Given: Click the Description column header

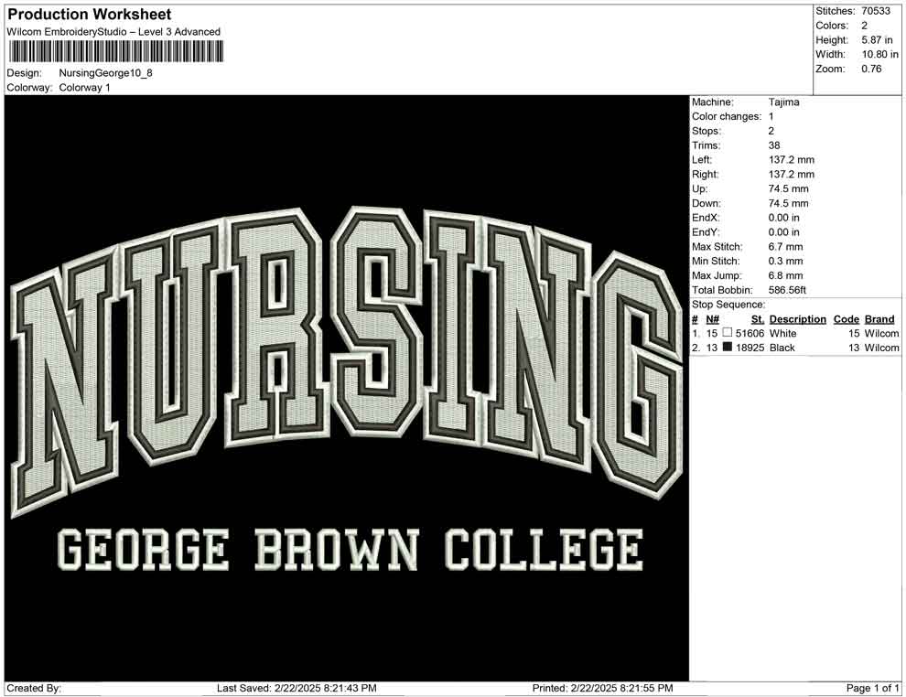Looking at the screenshot, I should point(797,318).
